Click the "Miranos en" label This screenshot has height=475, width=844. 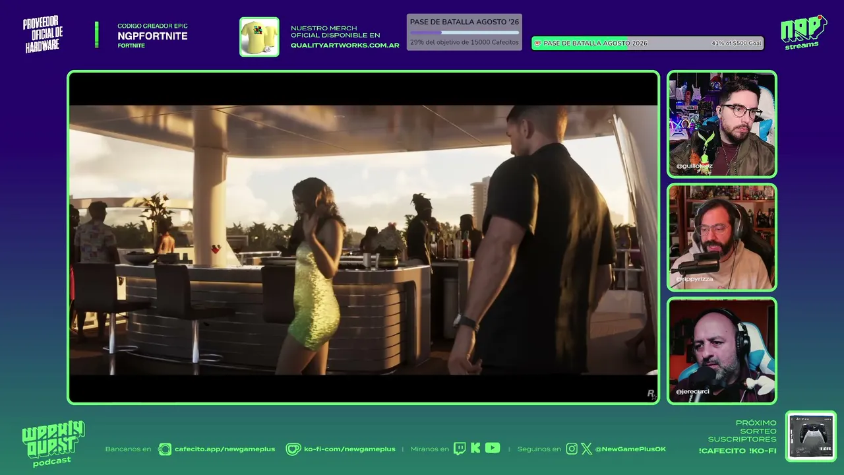coord(429,449)
